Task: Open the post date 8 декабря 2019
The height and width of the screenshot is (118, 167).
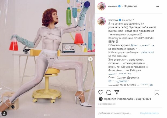Action: pos(107,104)
